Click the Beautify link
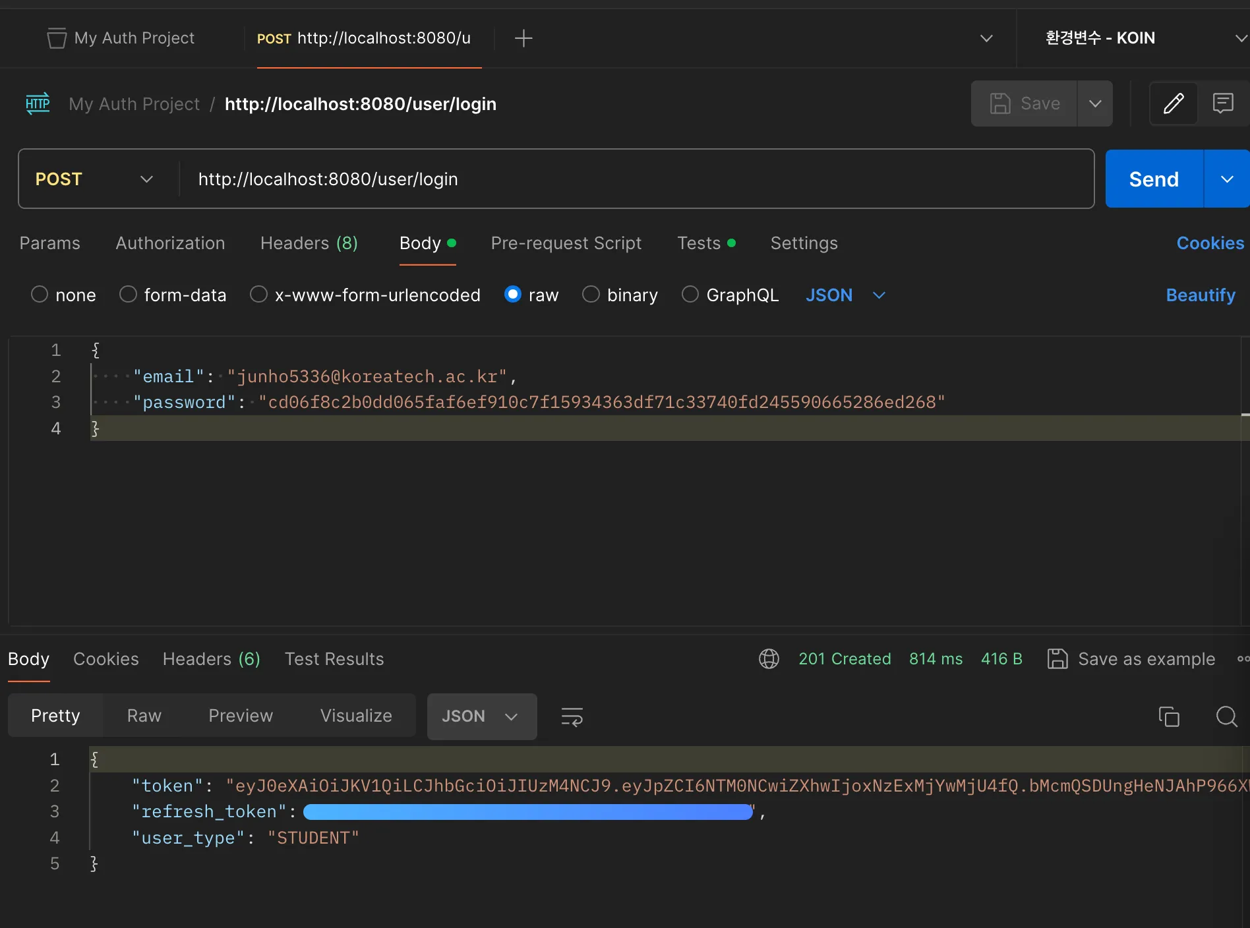The image size is (1250, 928). (1200, 295)
